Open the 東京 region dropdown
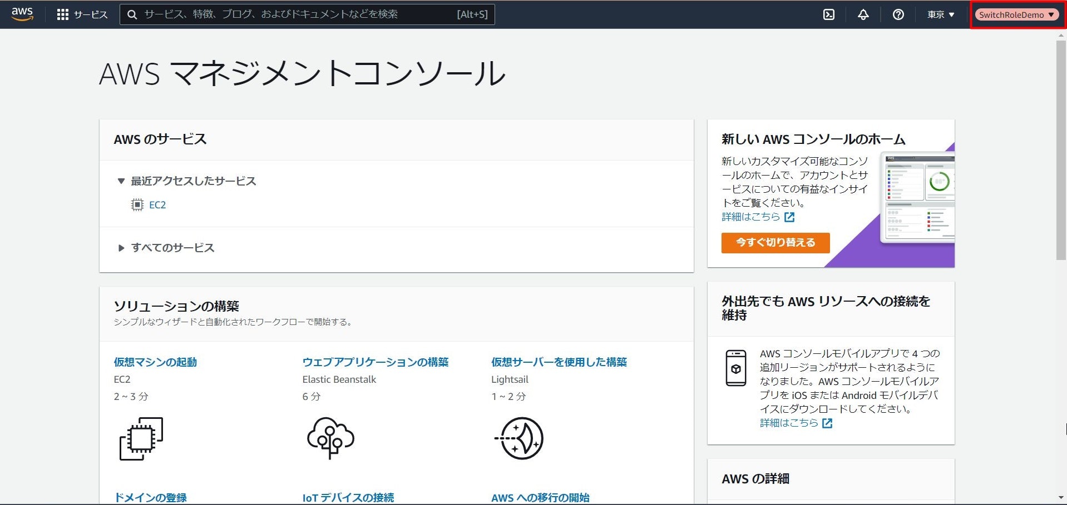The width and height of the screenshot is (1067, 505). [941, 14]
